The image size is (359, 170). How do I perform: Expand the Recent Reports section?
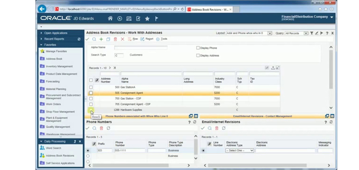coord(41,39)
